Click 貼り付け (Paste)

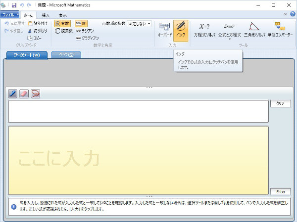point(38,23)
